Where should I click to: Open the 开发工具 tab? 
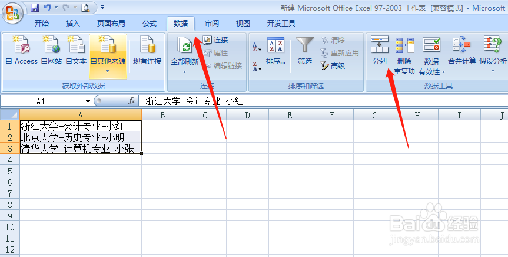[281, 24]
